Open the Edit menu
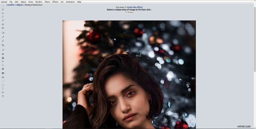 click(17, 2)
